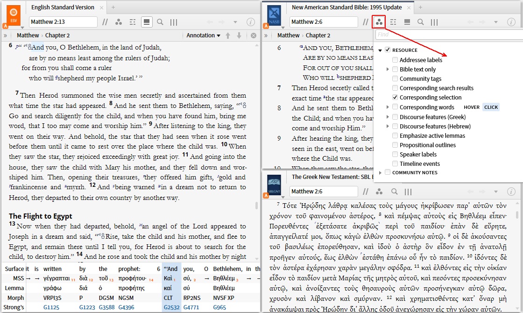The width and height of the screenshot is (523, 313).
Task: Enable Bible text only checkbox
Action: [395, 69]
